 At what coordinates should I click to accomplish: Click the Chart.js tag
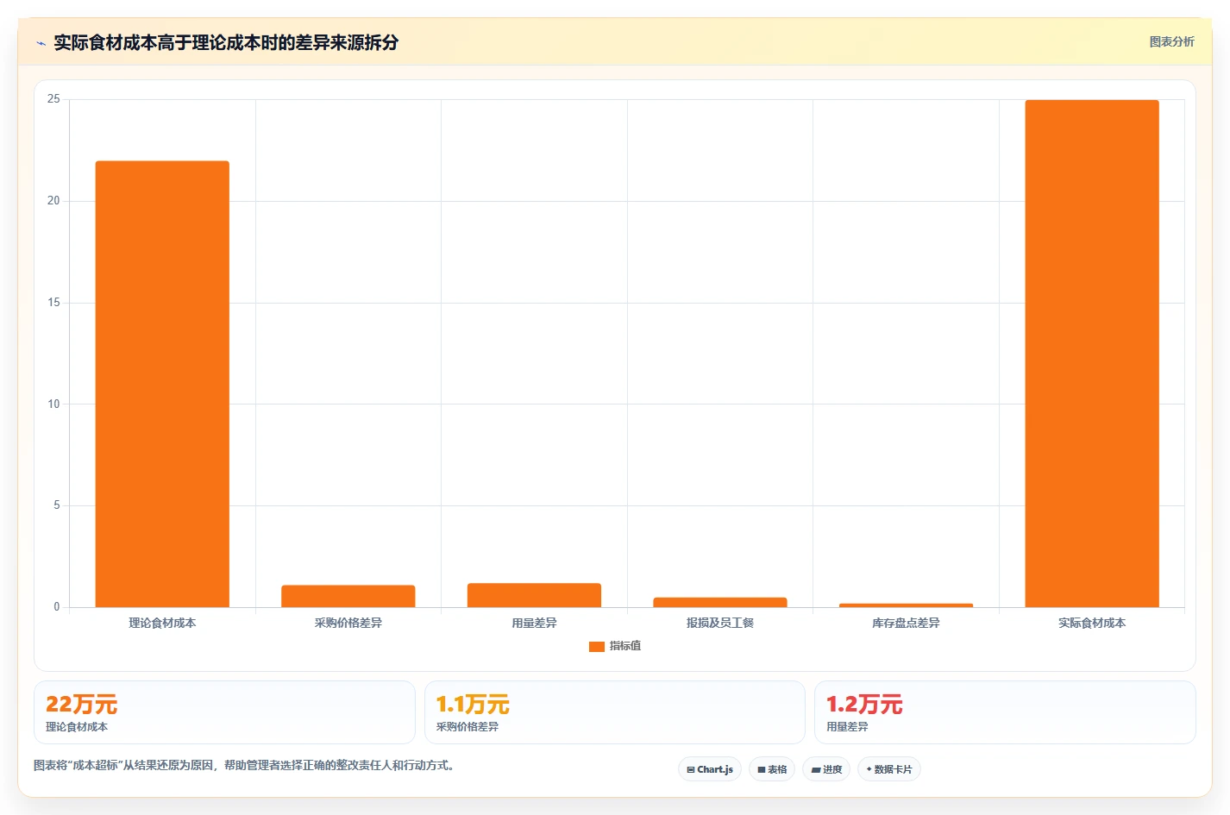click(x=710, y=769)
